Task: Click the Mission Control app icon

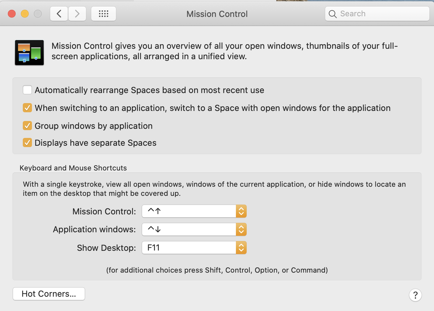Action: 29,53
